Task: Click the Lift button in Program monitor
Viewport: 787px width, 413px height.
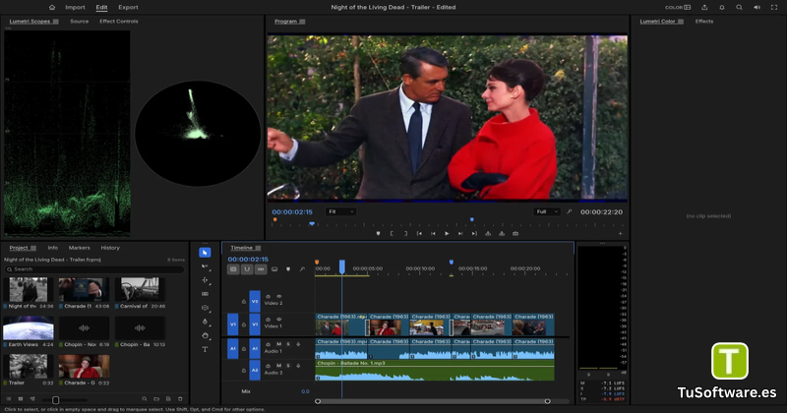Action: [488, 233]
